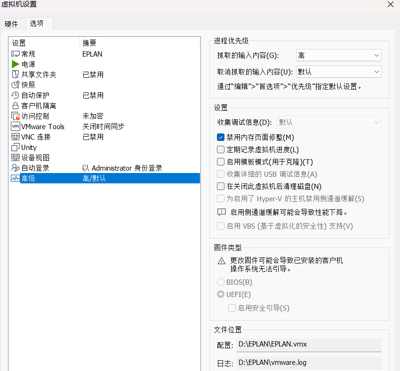Image resolution: width=400 pixels, height=371 pixels.
Task: Select the BIOS(B) radio button
Action: pyautogui.click(x=220, y=282)
